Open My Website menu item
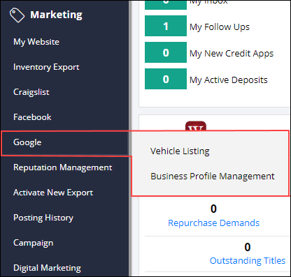291x277 pixels. [36, 42]
